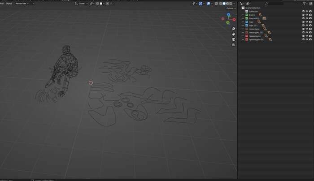
Task: Toggle X-ray display in viewport header
Action: click(x=216, y=4)
